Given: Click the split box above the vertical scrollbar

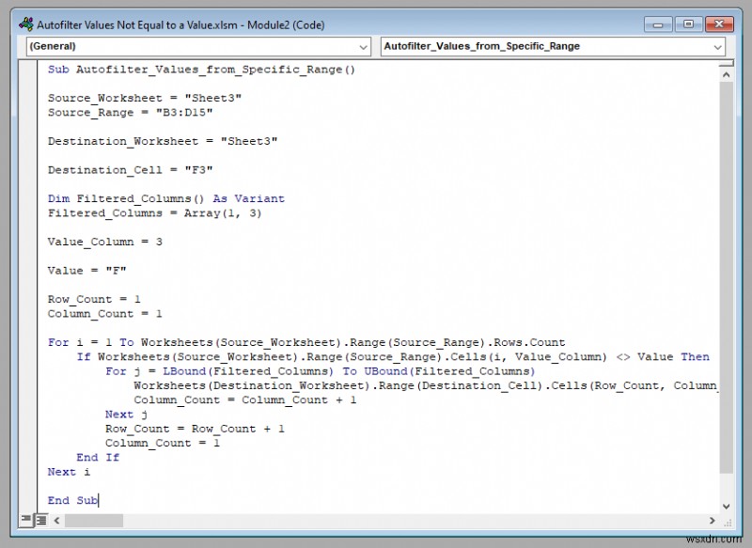Looking at the screenshot, I should click(x=726, y=63).
